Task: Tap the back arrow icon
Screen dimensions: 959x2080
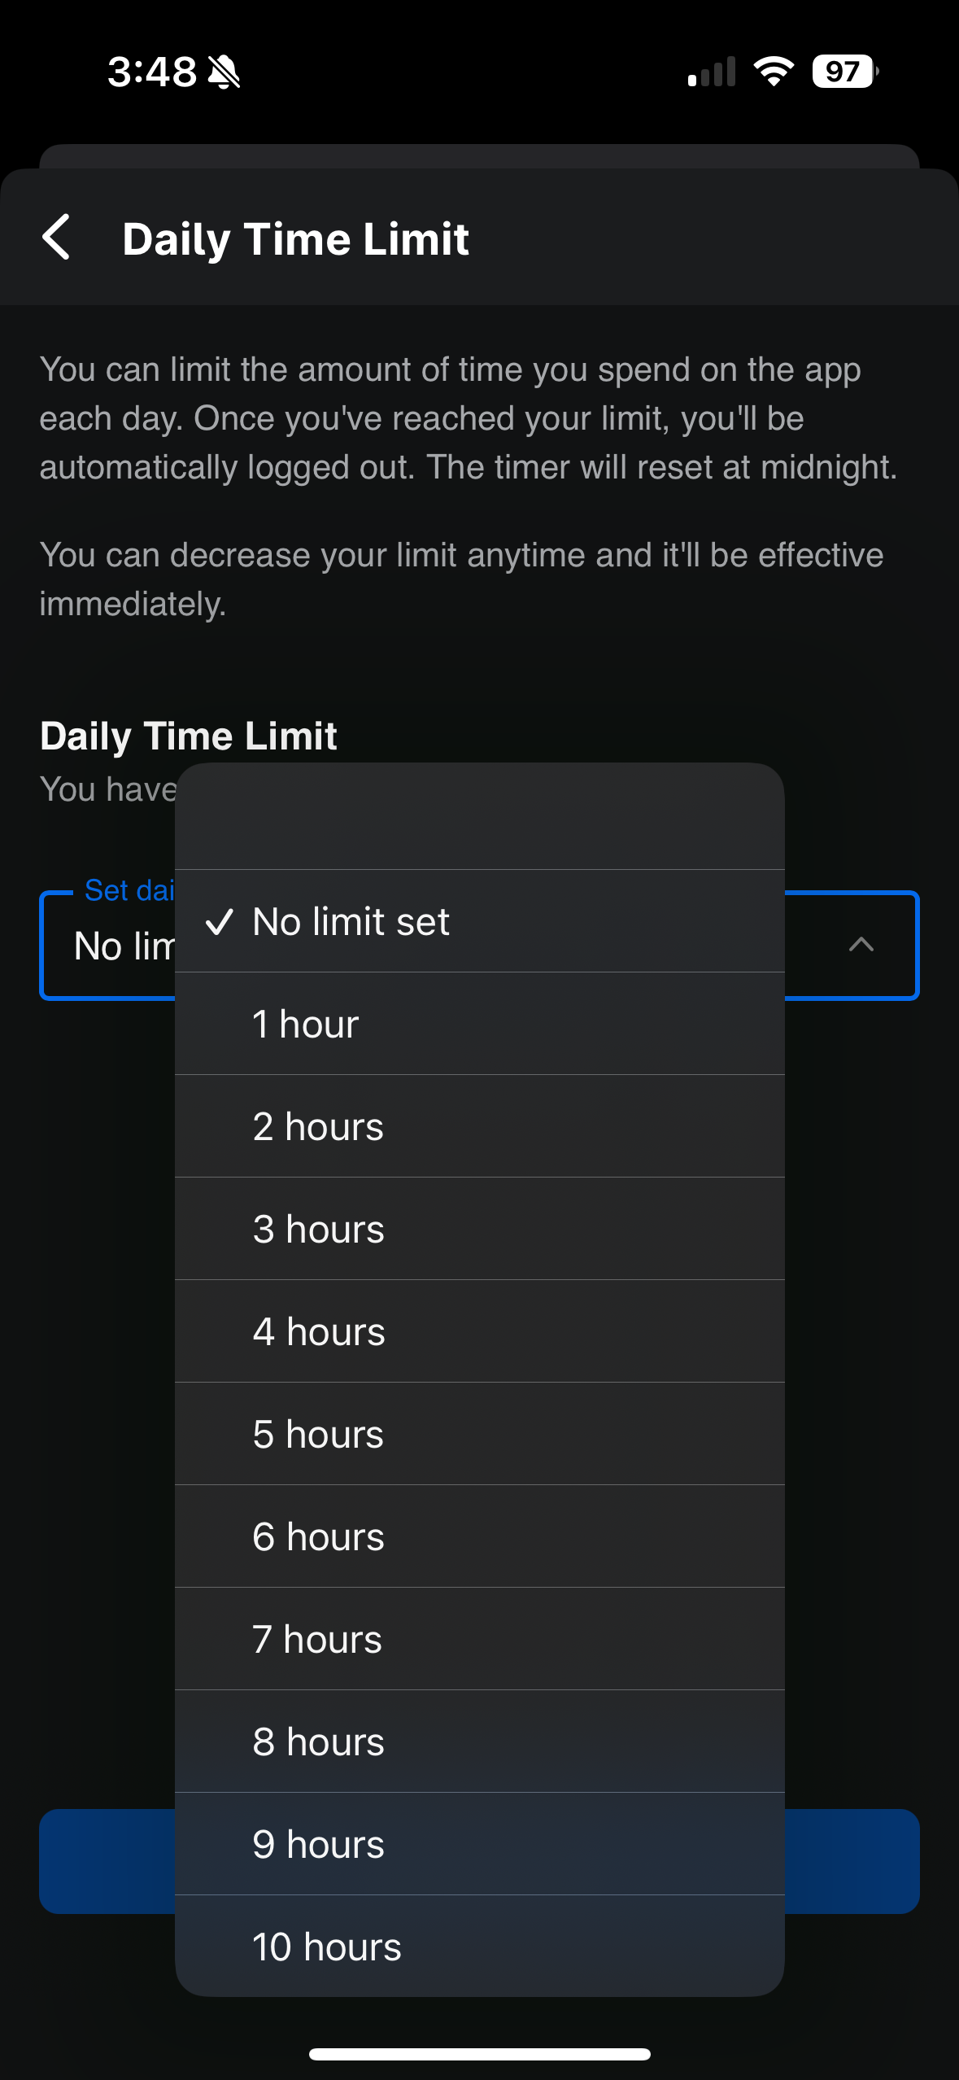Action: (x=56, y=238)
